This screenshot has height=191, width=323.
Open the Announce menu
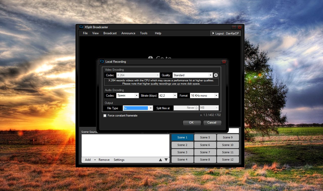click(x=128, y=33)
